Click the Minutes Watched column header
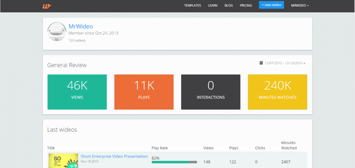This screenshot has width=355, height=168. pyautogui.click(x=289, y=145)
